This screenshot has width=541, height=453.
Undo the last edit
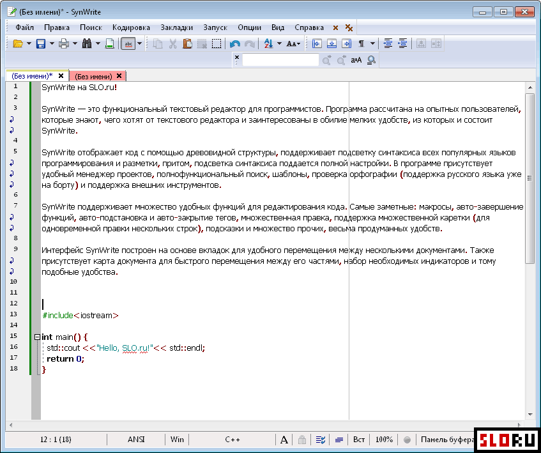[x=235, y=44]
